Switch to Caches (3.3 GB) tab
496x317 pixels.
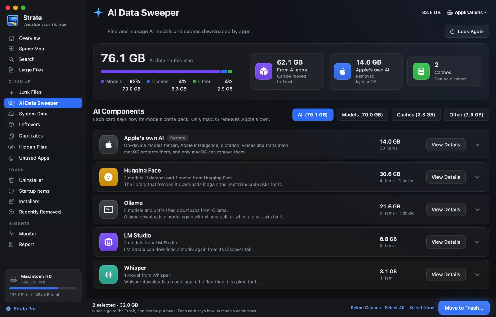pos(416,115)
